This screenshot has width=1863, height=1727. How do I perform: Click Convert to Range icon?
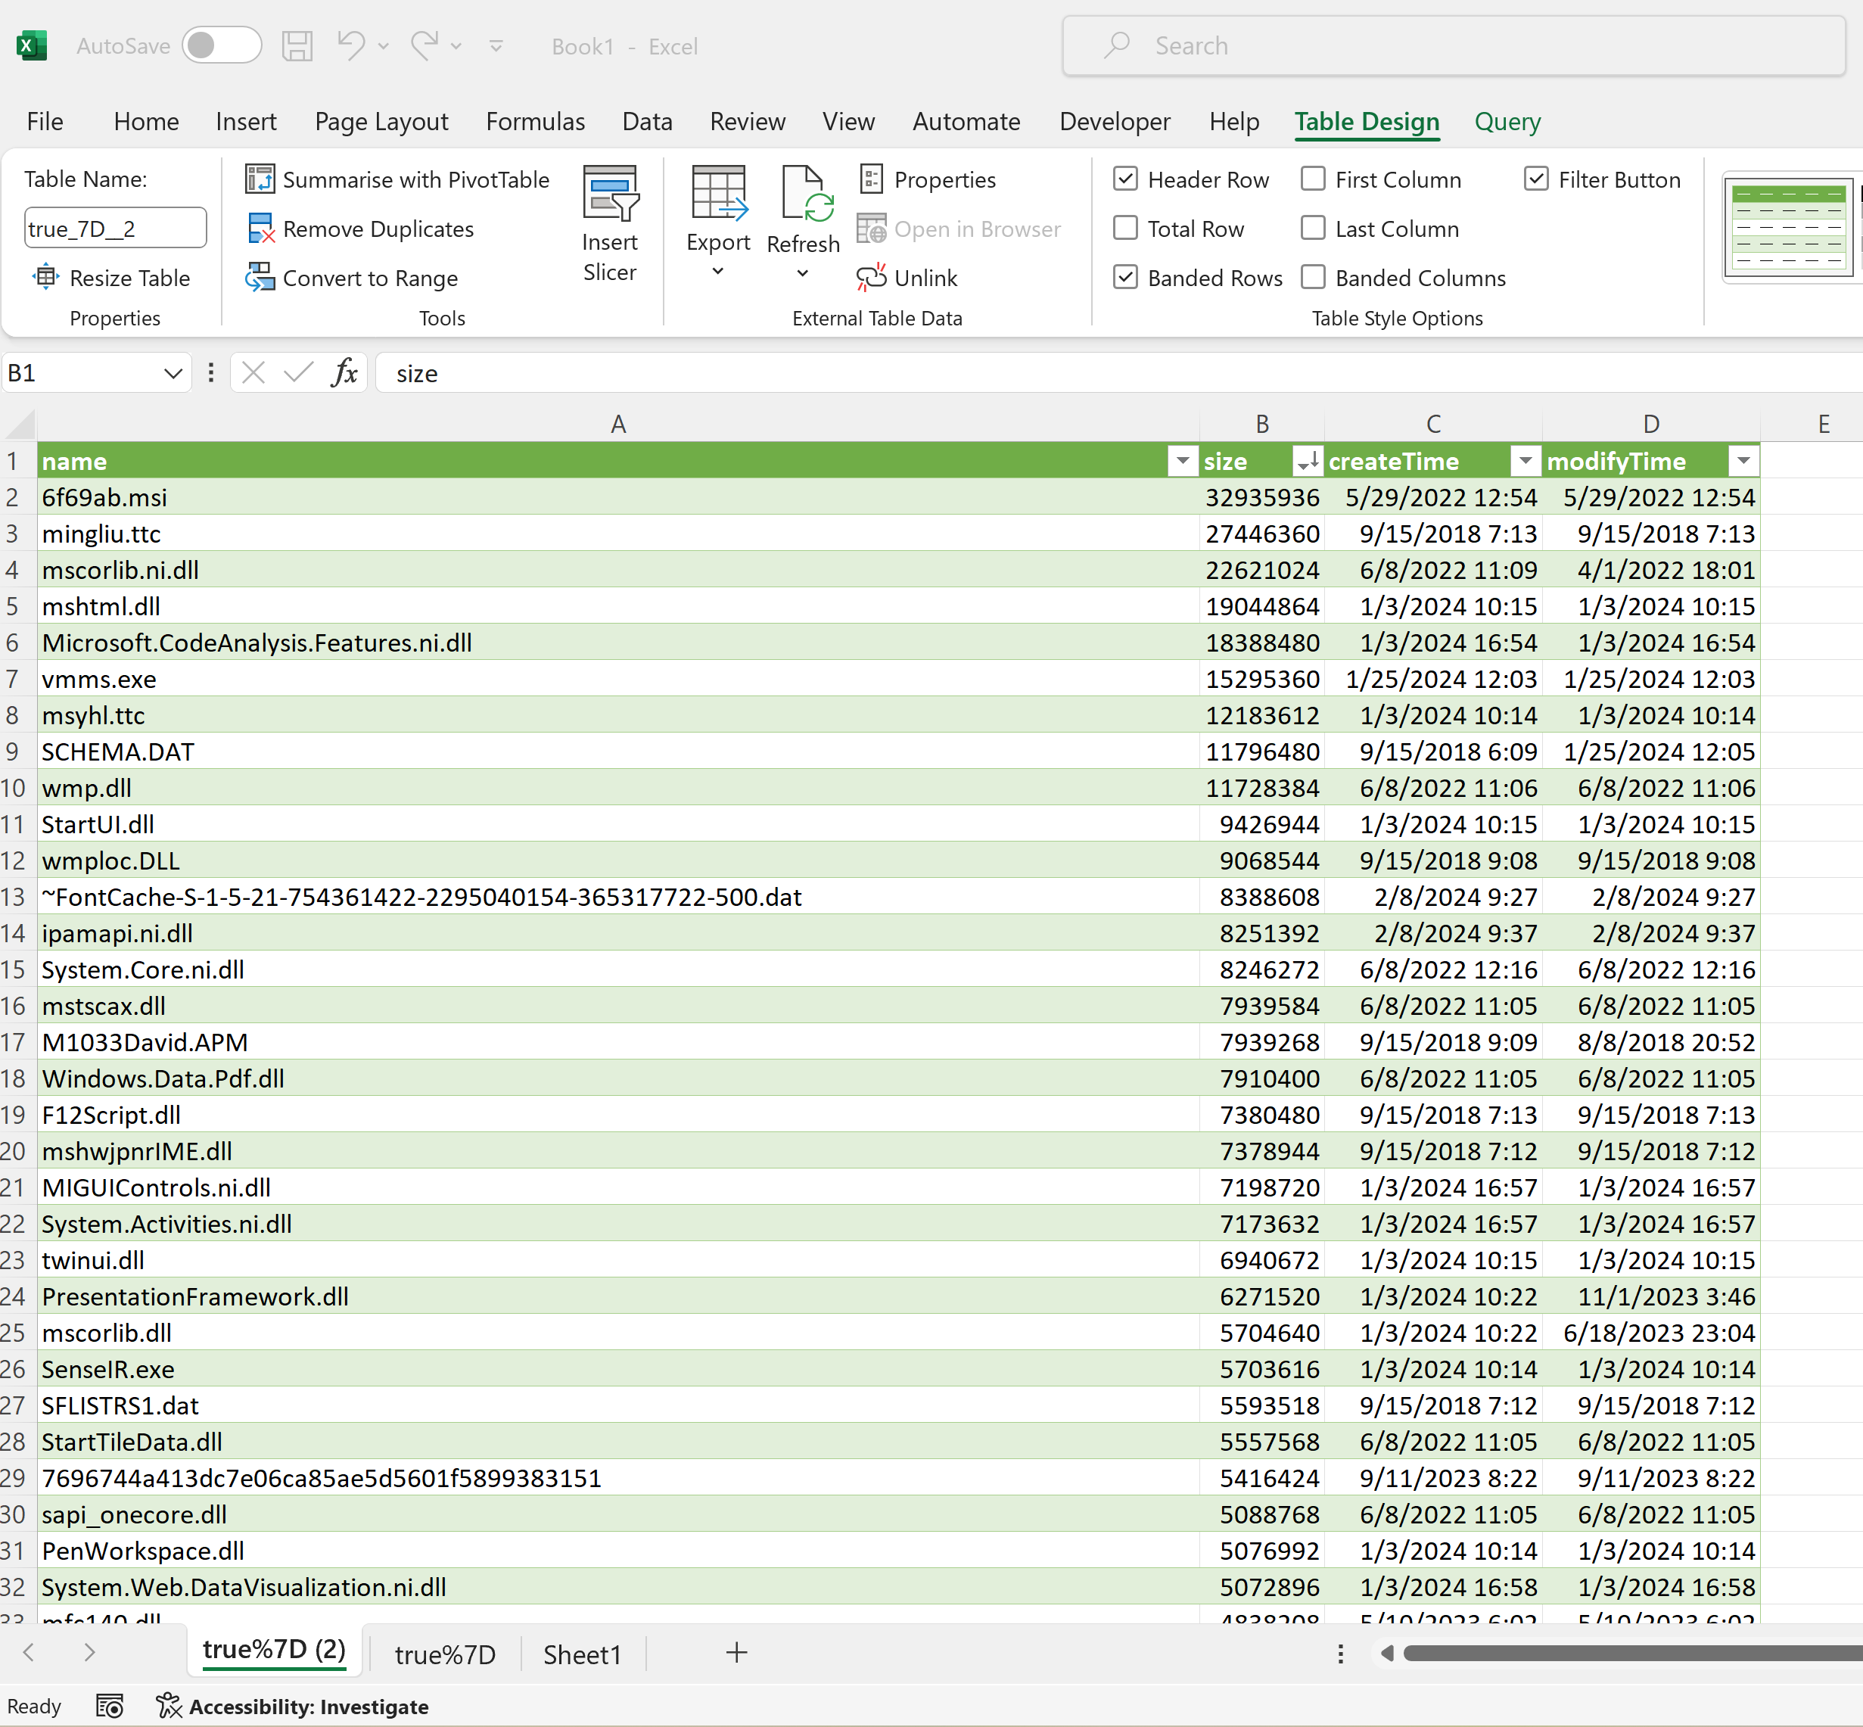tap(260, 278)
